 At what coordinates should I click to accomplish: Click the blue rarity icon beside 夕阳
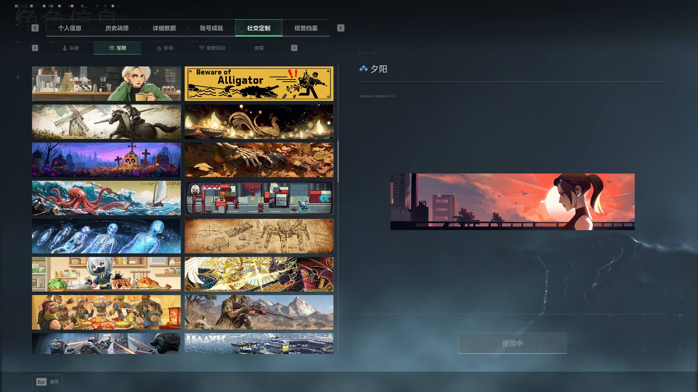pos(364,69)
